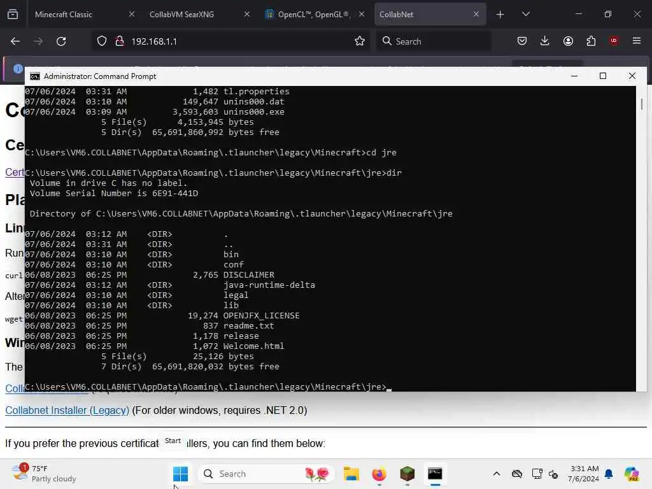The height and width of the screenshot is (489, 652).
Task: Click 'readme.txt' file entry
Action: pyautogui.click(x=249, y=326)
